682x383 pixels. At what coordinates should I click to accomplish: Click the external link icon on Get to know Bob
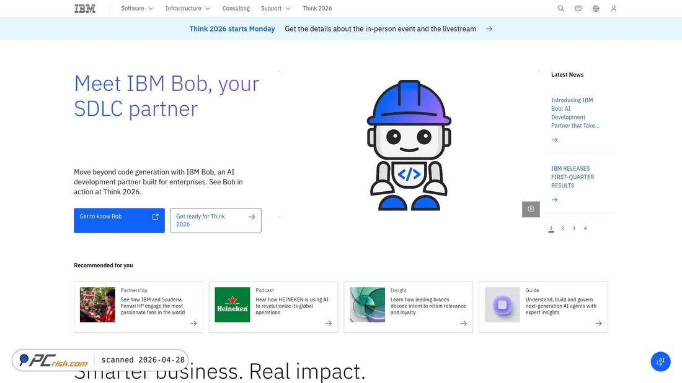tap(155, 217)
